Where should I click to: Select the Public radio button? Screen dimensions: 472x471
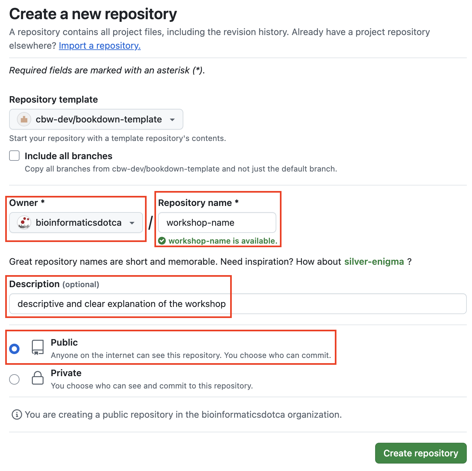[x=14, y=349]
